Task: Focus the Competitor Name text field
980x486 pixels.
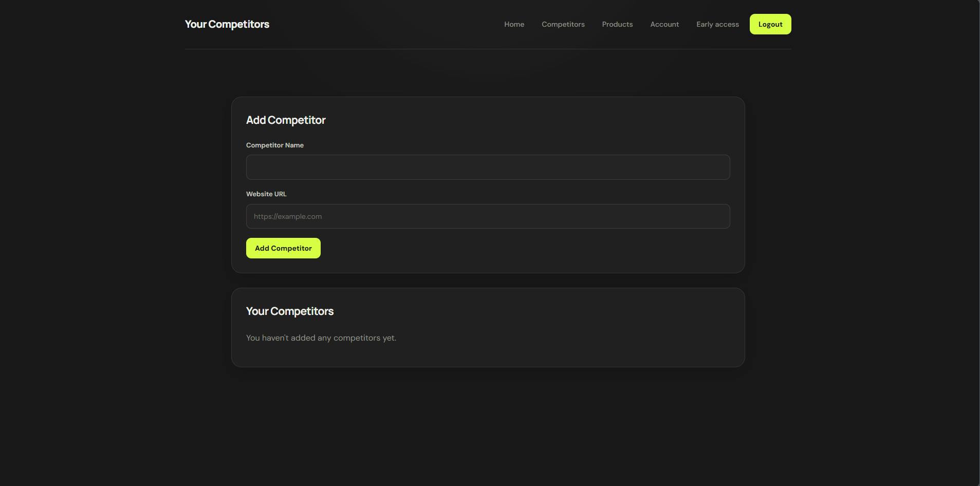Action: click(x=488, y=167)
